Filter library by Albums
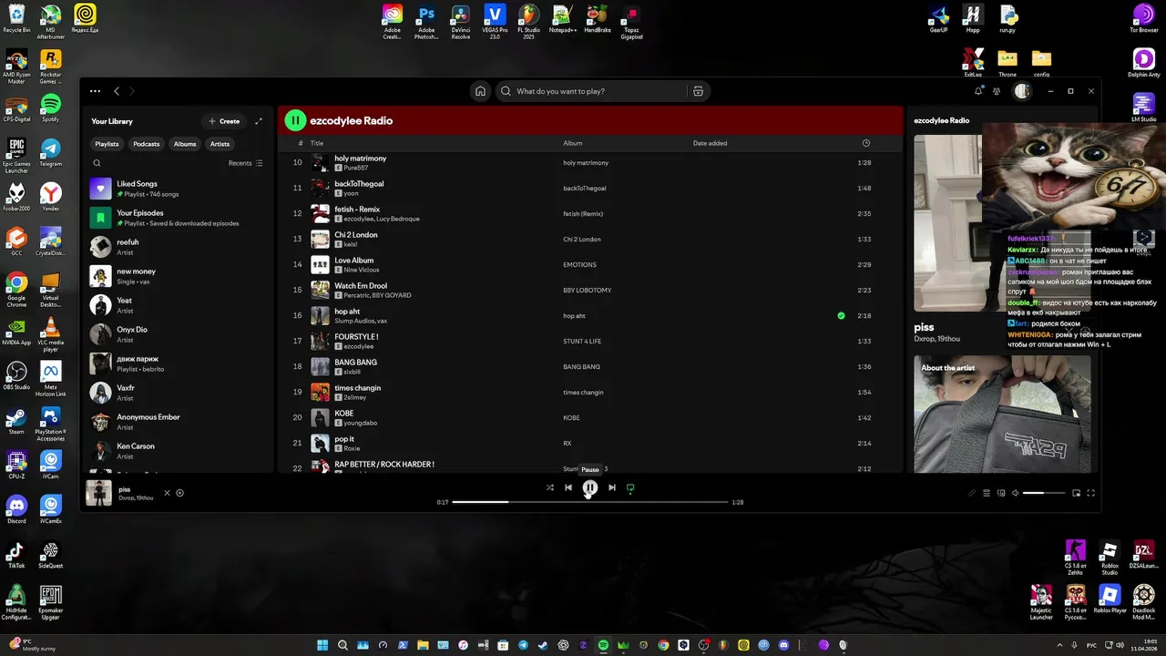 point(185,144)
